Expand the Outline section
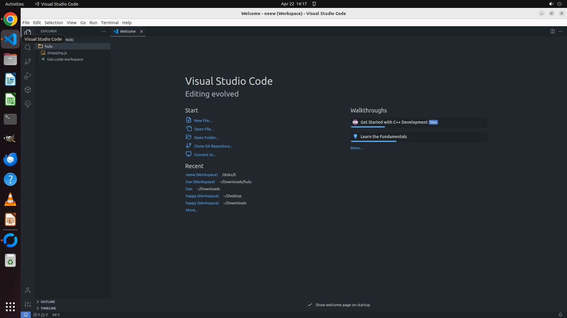The height and width of the screenshot is (318, 567). tap(48, 302)
